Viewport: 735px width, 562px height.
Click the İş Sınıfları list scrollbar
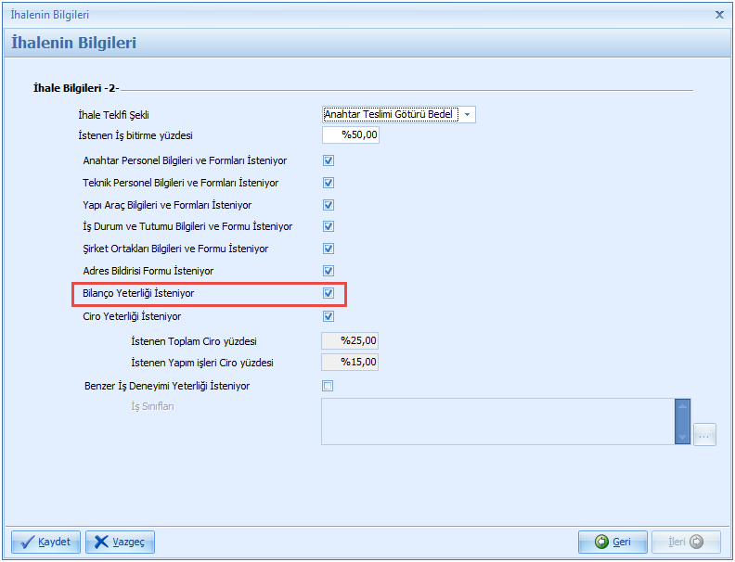683,421
